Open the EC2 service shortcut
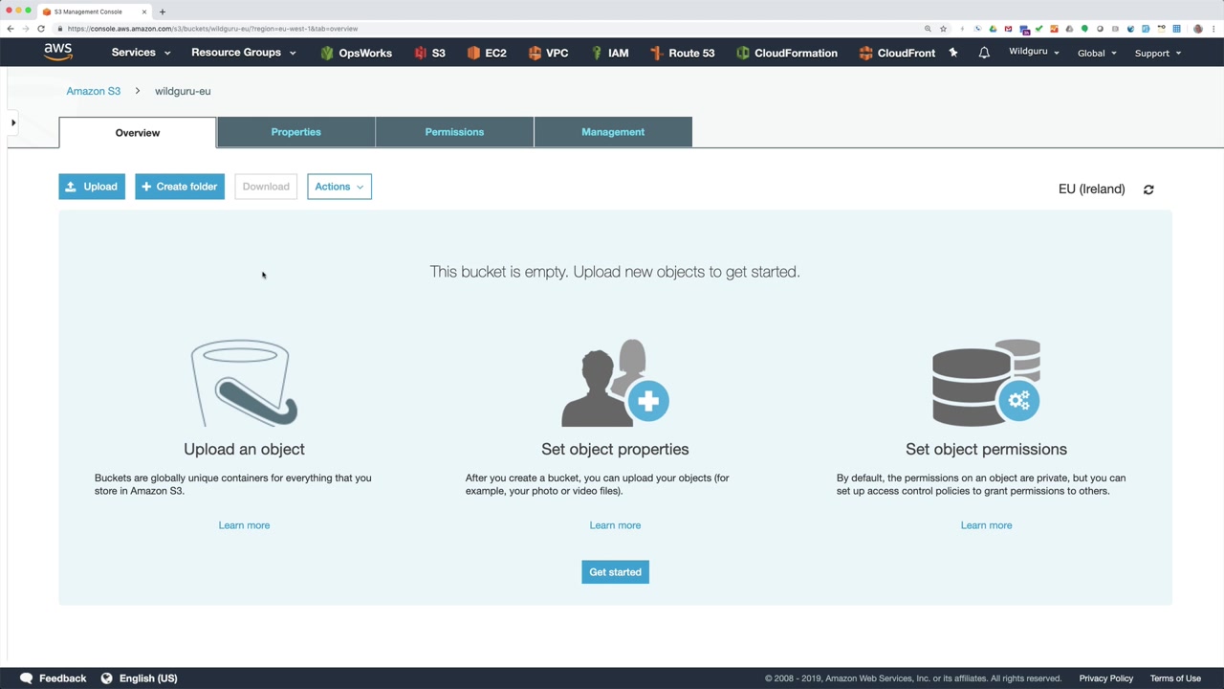This screenshot has width=1224, height=689. point(486,53)
